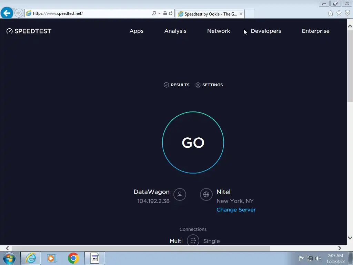353x265 pixels.
Task: Click Internet Explorer taskbar icon
Action: (x=31, y=258)
